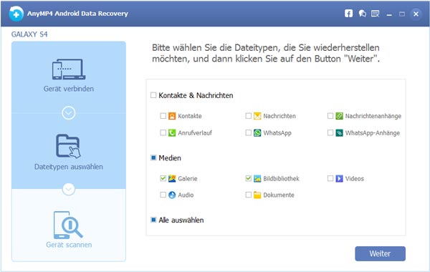Screen dimensions: 430x272
Task: Click the green Nachrichtenanhänge paperclip icon
Action: pos(339,116)
